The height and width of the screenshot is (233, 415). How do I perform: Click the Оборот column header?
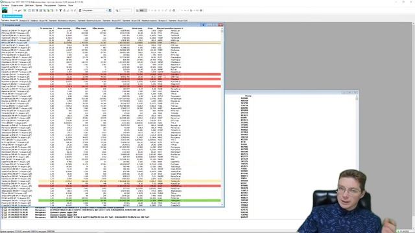(119, 28)
